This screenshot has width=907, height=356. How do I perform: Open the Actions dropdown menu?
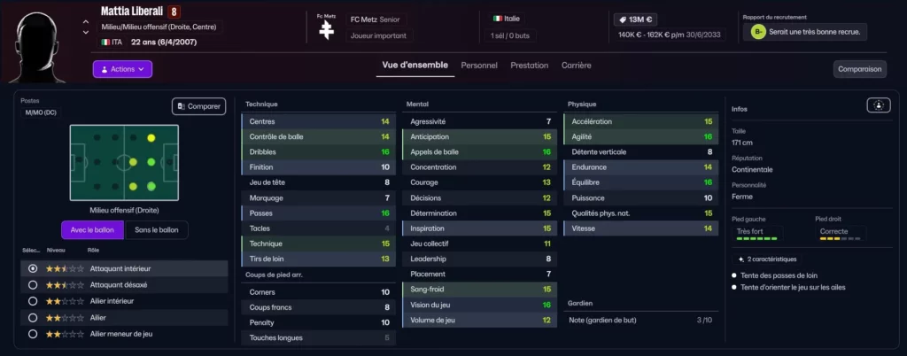(x=122, y=68)
